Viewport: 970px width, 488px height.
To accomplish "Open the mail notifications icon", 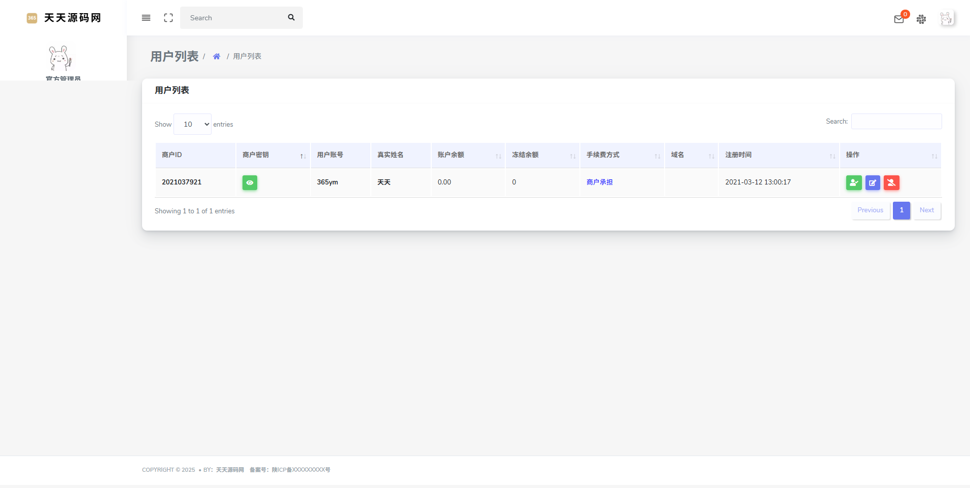I will (x=898, y=19).
